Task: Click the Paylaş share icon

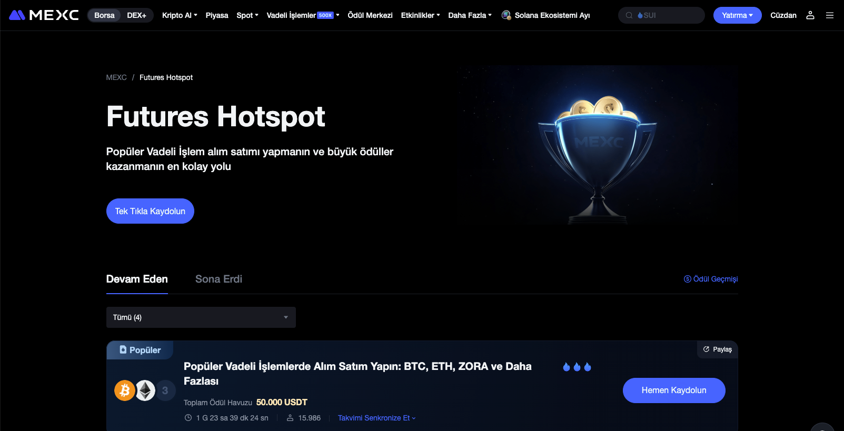Action: [x=707, y=349]
